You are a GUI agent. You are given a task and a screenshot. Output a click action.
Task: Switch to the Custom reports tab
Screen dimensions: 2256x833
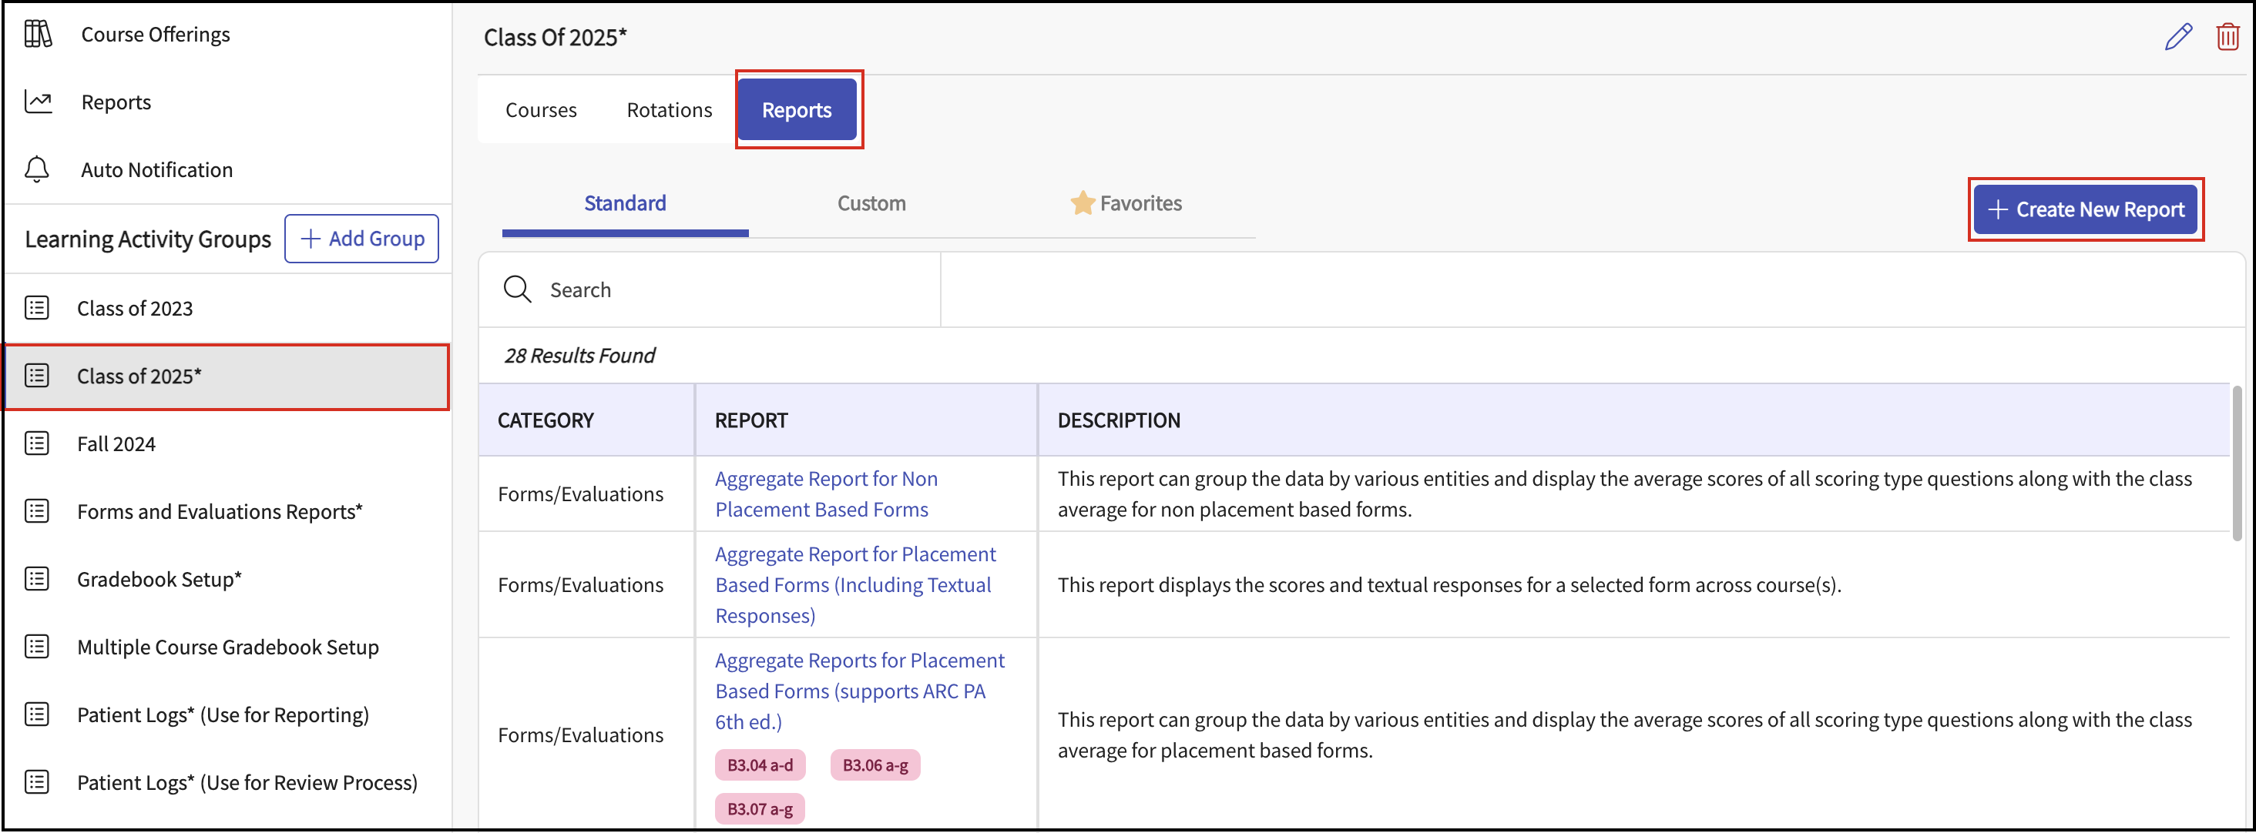pos(871,203)
